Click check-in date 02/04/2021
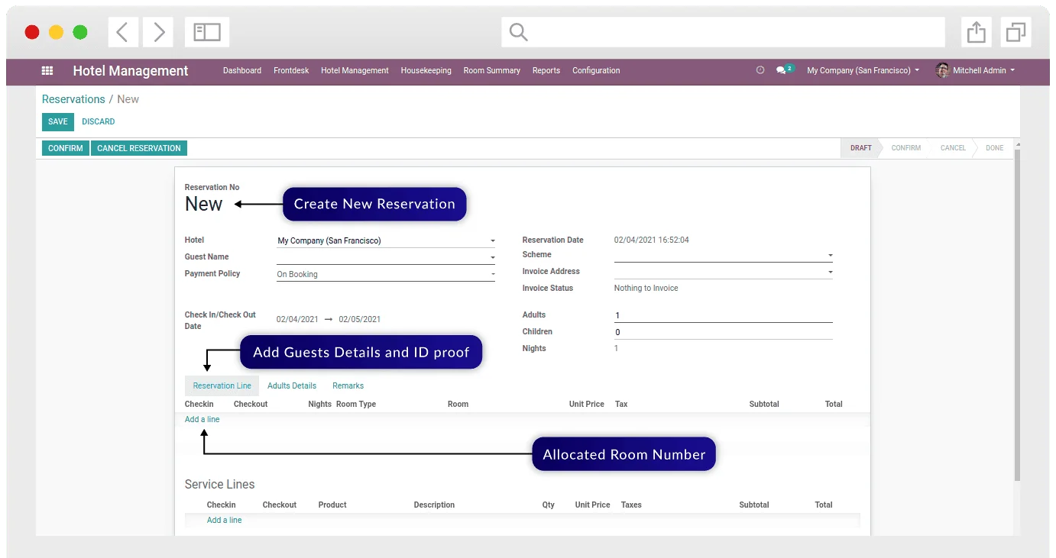The height and width of the screenshot is (558, 1056). pyautogui.click(x=297, y=319)
